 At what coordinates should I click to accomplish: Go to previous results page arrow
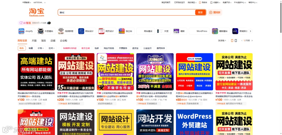242,41
